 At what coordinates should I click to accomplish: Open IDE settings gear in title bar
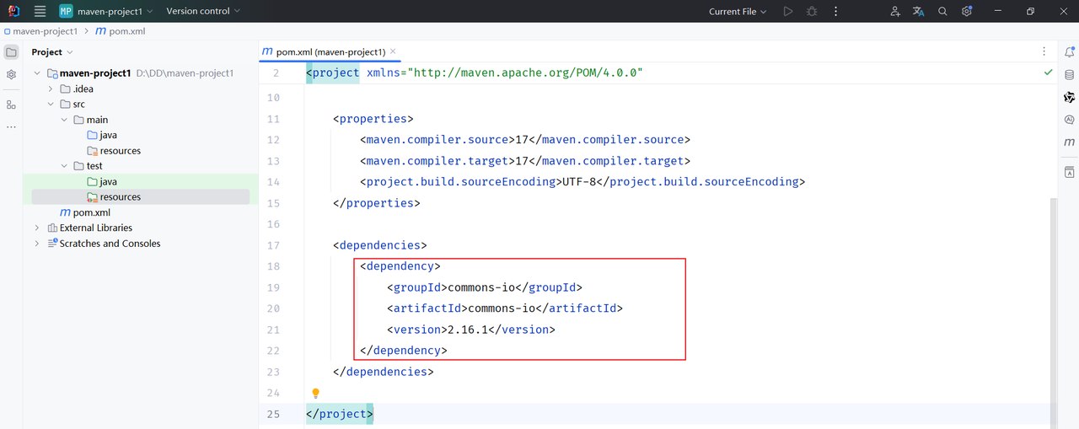coord(967,11)
